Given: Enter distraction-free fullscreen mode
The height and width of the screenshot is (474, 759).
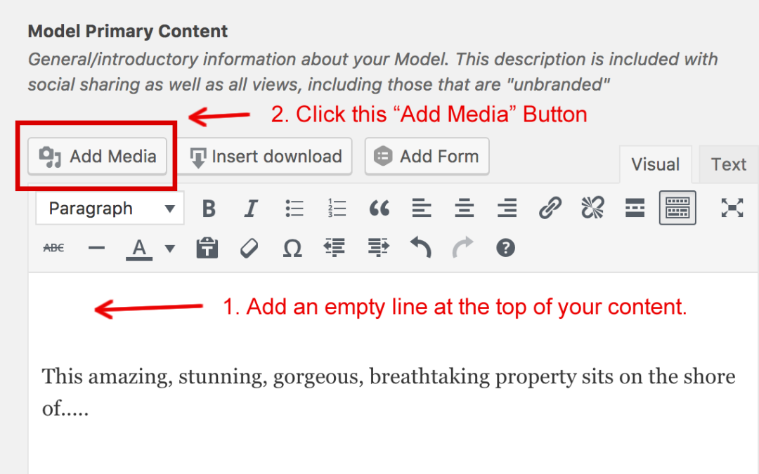Looking at the screenshot, I should pyautogui.click(x=732, y=208).
